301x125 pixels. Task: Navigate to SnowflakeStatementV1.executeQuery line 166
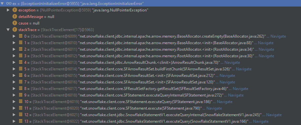tap(261, 121)
